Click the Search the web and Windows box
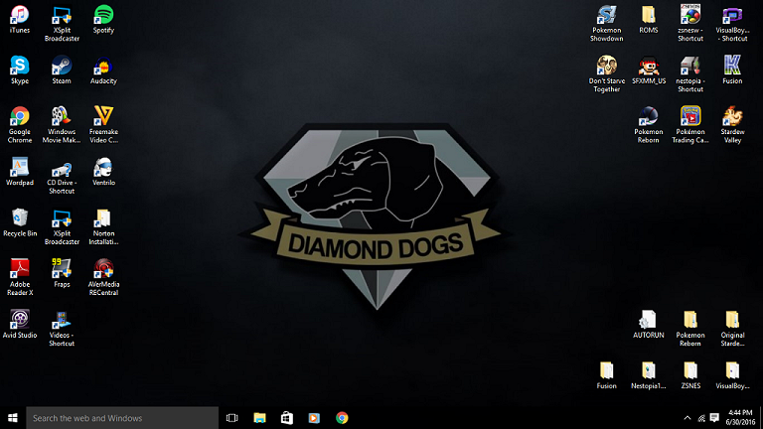Screen dimensions: 763x429 tap(122, 418)
